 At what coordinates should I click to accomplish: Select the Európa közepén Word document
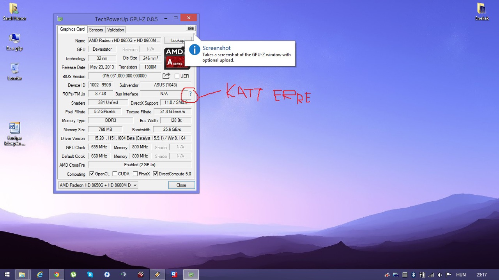point(14,134)
